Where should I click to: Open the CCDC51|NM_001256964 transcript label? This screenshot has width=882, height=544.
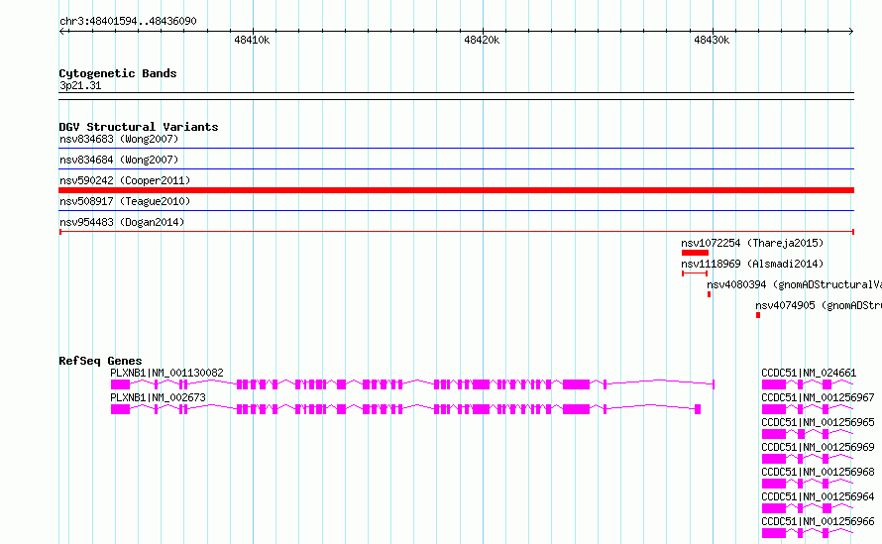click(818, 496)
